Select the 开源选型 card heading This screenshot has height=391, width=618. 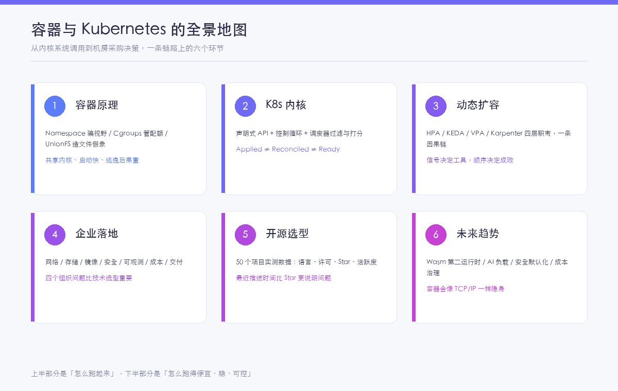tap(287, 234)
